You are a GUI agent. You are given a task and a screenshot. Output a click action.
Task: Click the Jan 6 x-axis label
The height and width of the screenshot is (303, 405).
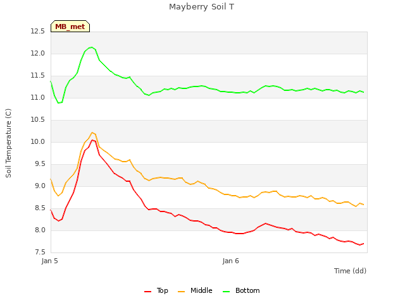tap(230, 261)
